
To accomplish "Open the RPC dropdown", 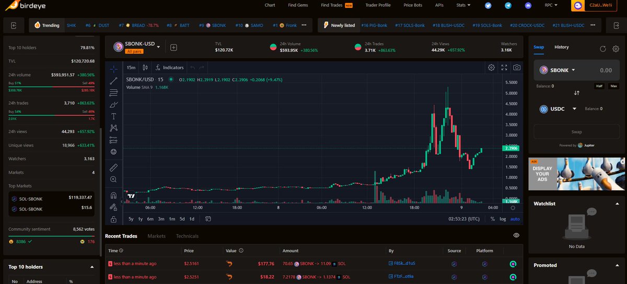I will 551,5.
